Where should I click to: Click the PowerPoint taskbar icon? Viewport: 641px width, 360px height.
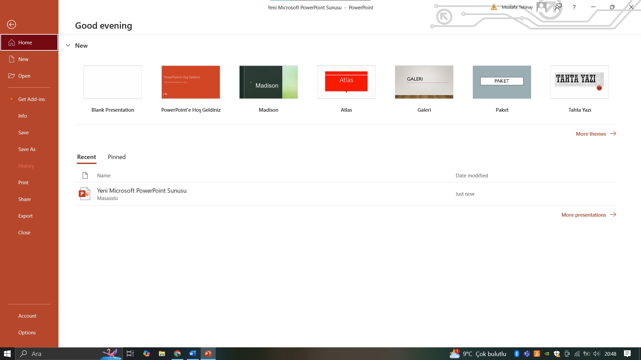208,354
